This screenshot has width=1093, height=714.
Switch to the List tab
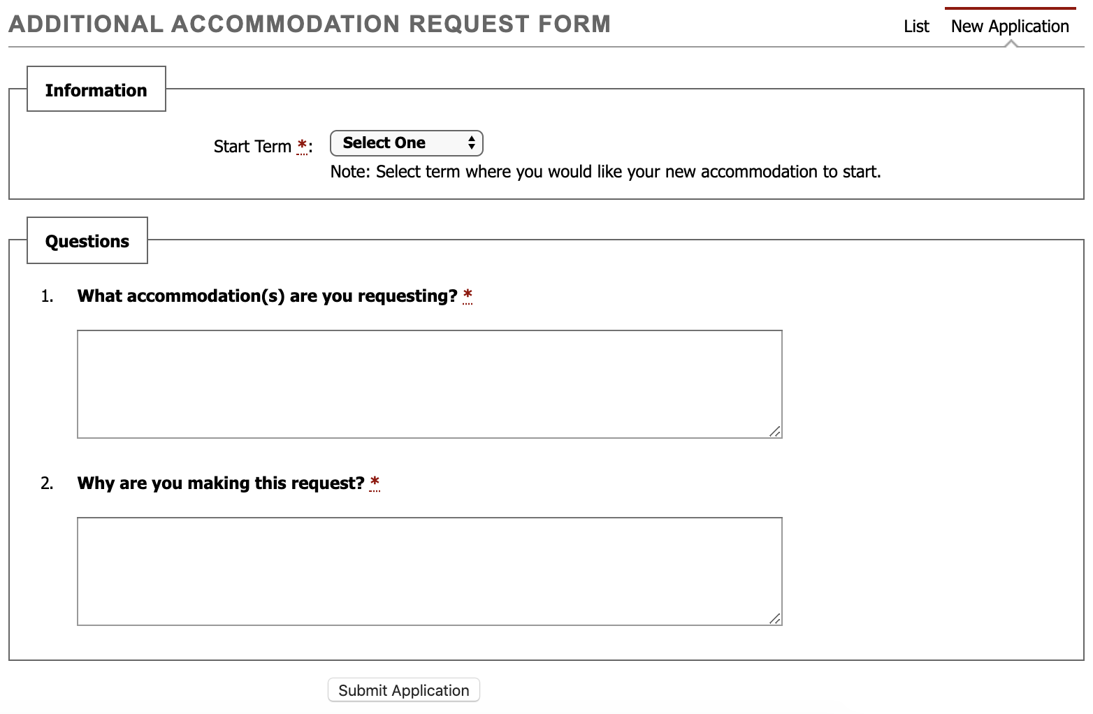pyautogui.click(x=915, y=26)
